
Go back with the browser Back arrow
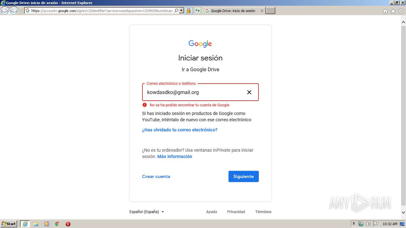point(5,11)
